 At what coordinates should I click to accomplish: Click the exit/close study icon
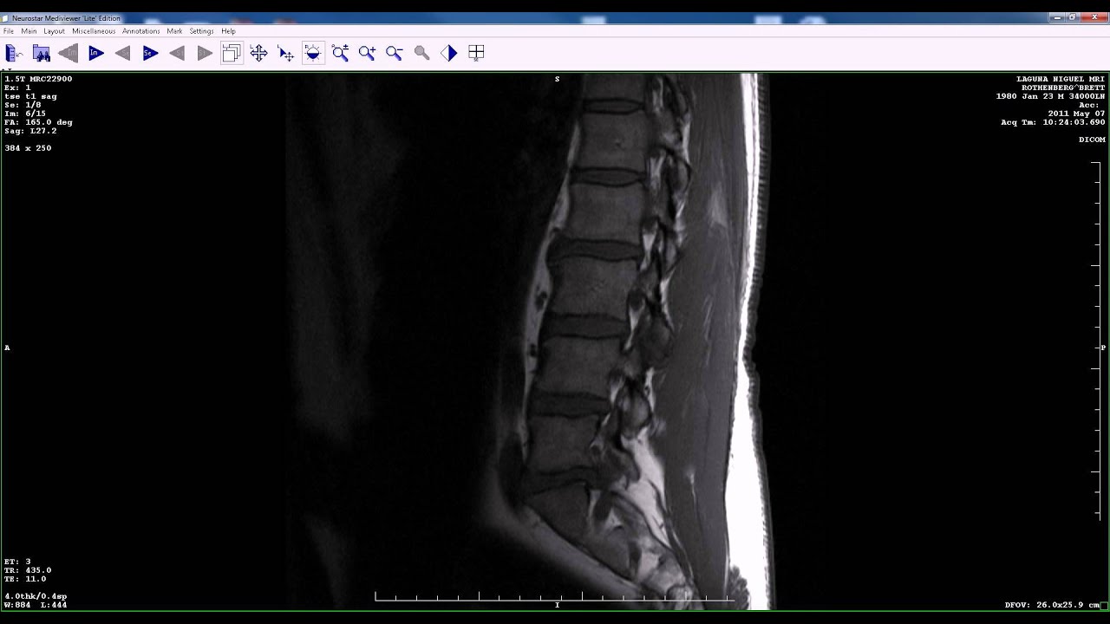[14, 54]
